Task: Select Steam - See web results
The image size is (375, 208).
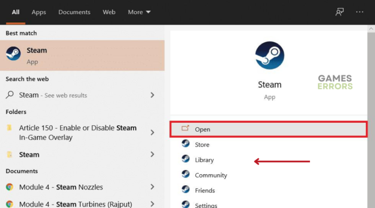Action: (x=53, y=95)
